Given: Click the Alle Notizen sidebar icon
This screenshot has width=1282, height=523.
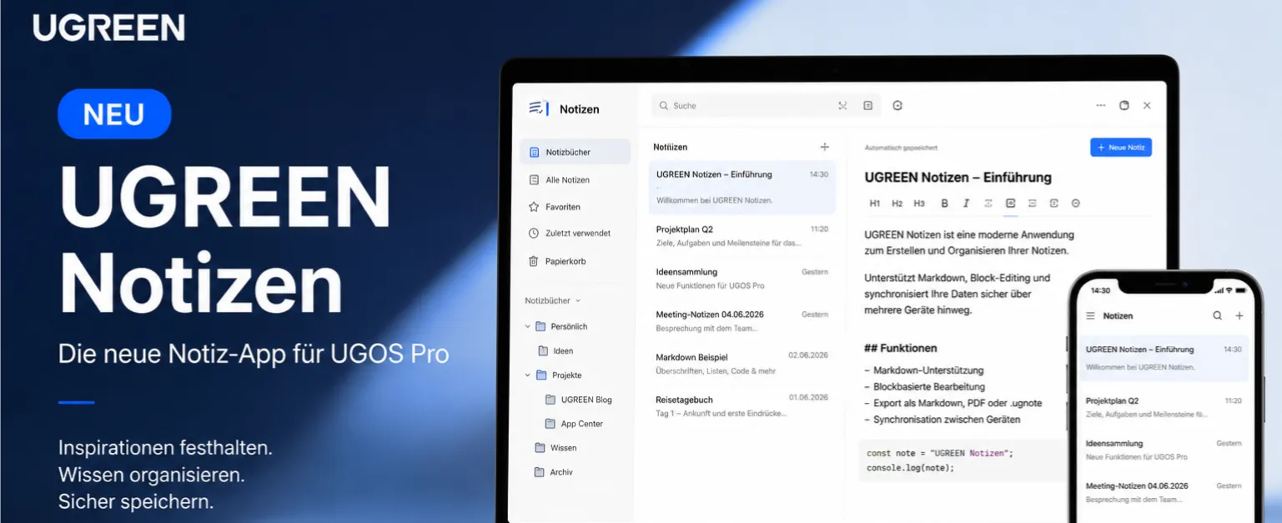Looking at the screenshot, I should [x=534, y=179].
